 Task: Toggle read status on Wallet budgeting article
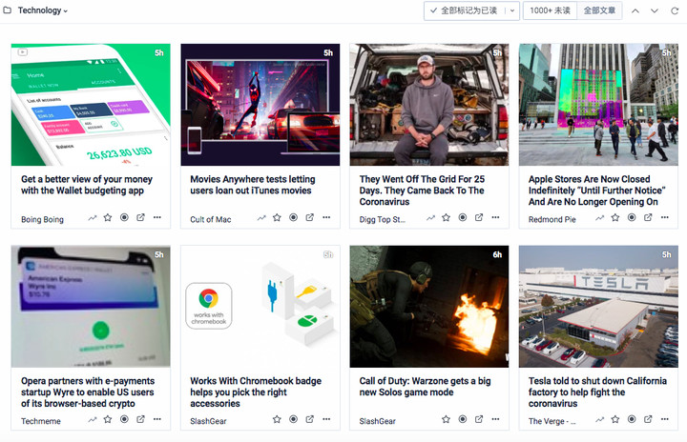click(x=124, y=217)
